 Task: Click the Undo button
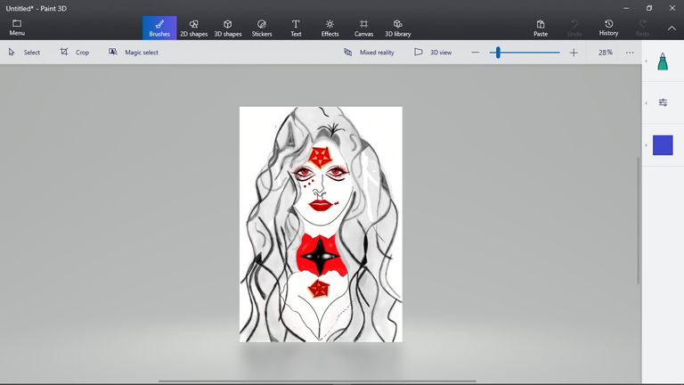coord(574,28)
